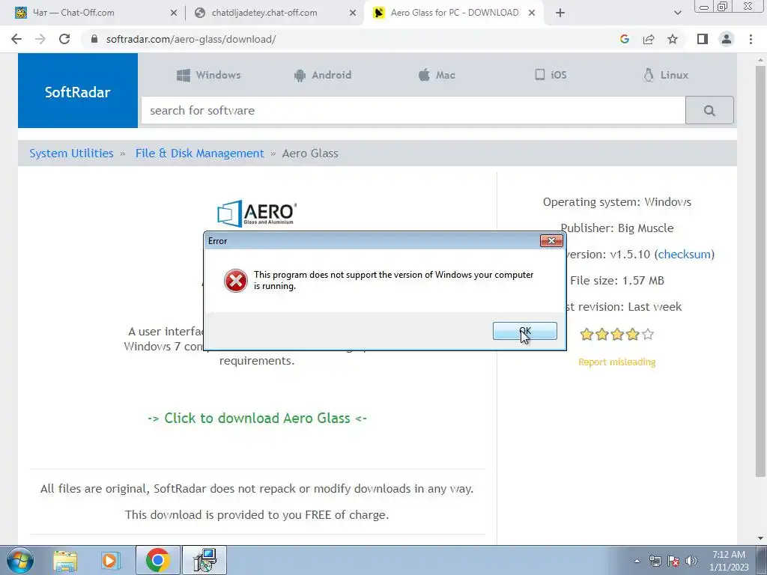Click the Google icon in the address bar
Image resolution: width=767 pixels, height=575 pixels.
[x=624, y=39]
